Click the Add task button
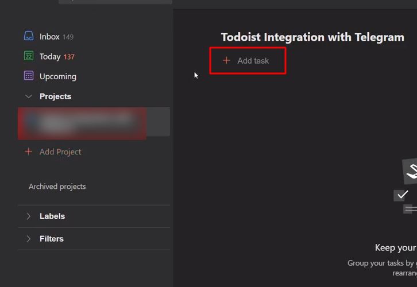The image size is (417, 287). 248,61
